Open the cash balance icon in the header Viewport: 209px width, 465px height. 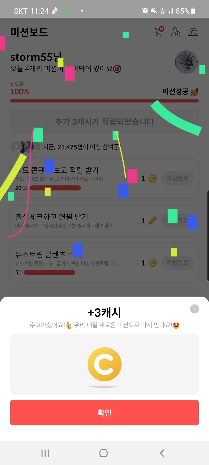click(x=193, y=32)
